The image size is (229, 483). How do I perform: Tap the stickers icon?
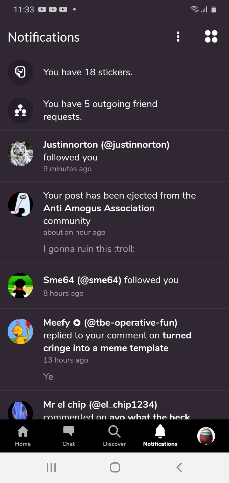tap(20, 72)
